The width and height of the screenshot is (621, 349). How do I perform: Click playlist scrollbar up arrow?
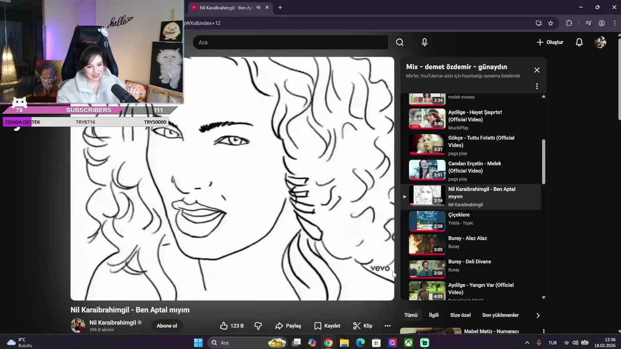point(543,96)
